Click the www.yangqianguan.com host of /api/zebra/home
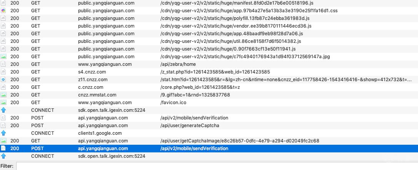The width and height of the screenshot is (418, 170). pyautogui.click(x=105, y=64)
